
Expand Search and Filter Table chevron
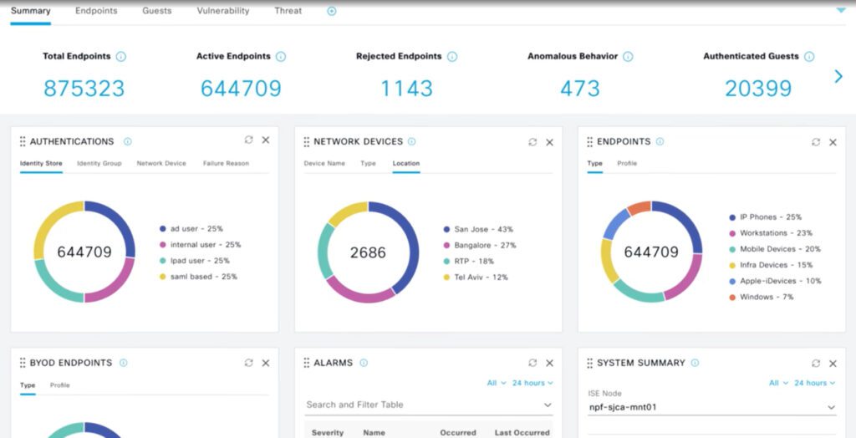click(548, 405)
